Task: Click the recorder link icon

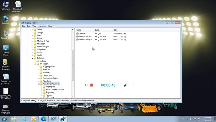Action: pos(126,85)
